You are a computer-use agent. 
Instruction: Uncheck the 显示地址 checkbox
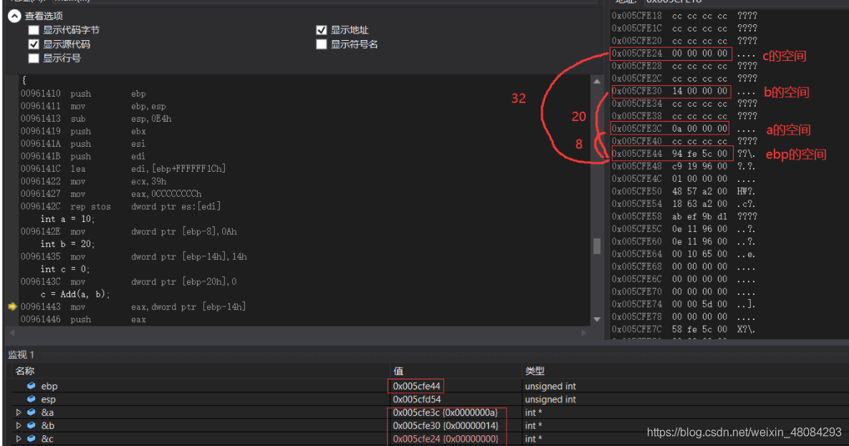tap(322, 30)
